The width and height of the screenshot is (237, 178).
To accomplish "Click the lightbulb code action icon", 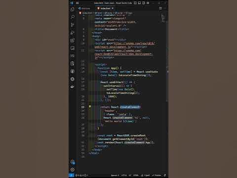I will pyautogui.click(x=90, y=107).
